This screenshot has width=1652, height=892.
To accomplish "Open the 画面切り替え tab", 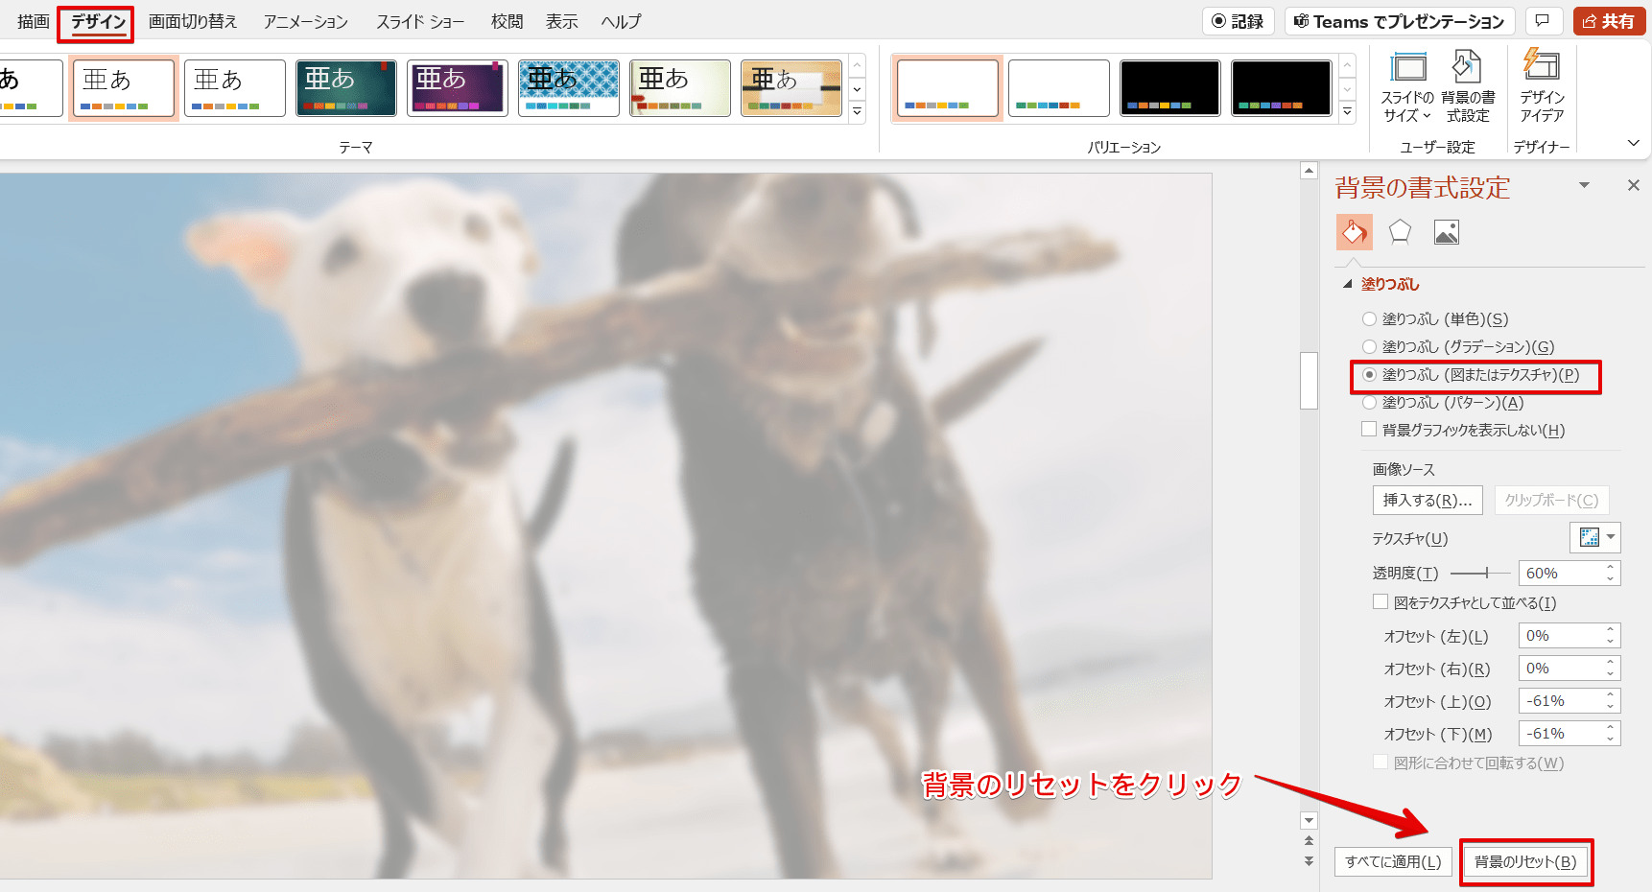I will pyautogui.click(x=193, y=21).
